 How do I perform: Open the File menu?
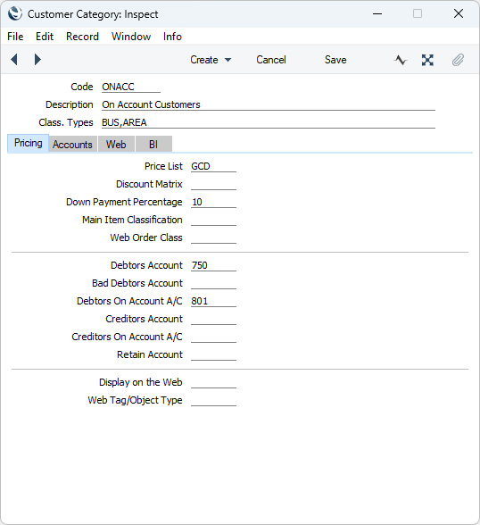15,37
